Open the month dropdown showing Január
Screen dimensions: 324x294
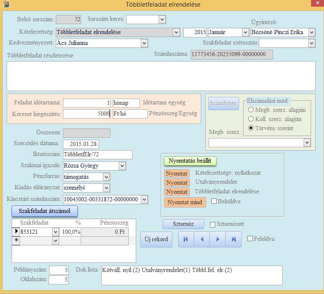coord(245,32)
